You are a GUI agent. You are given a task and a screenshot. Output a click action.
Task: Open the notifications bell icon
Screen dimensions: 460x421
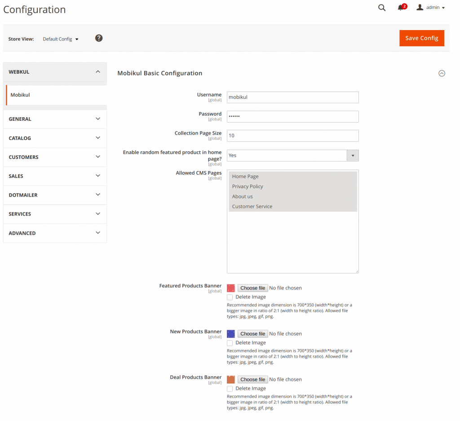point(401,8)
